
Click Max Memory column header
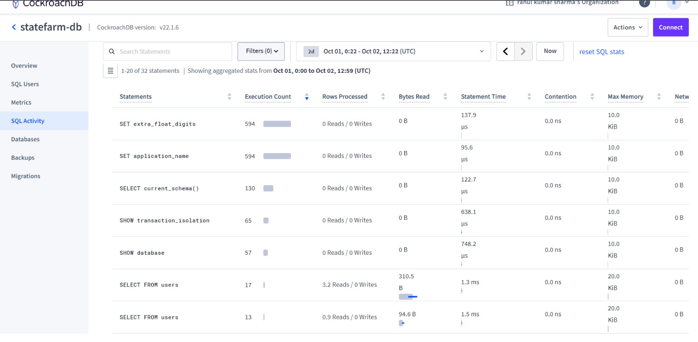pyautogui.click(x=626, y=97)
